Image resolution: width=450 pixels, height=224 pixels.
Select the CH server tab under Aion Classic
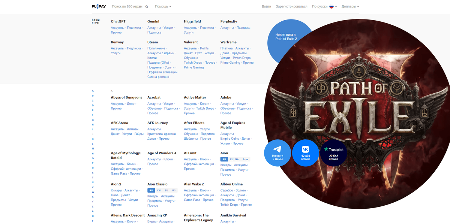tap(159, 190)
